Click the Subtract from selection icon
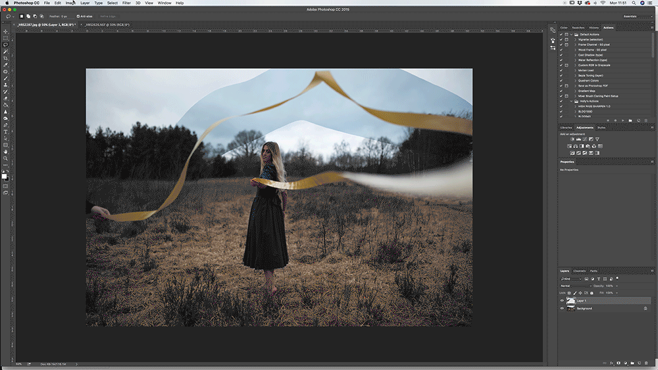Viewport: 658px width, 370px height. pyautogui.click(x=35, y=16)
